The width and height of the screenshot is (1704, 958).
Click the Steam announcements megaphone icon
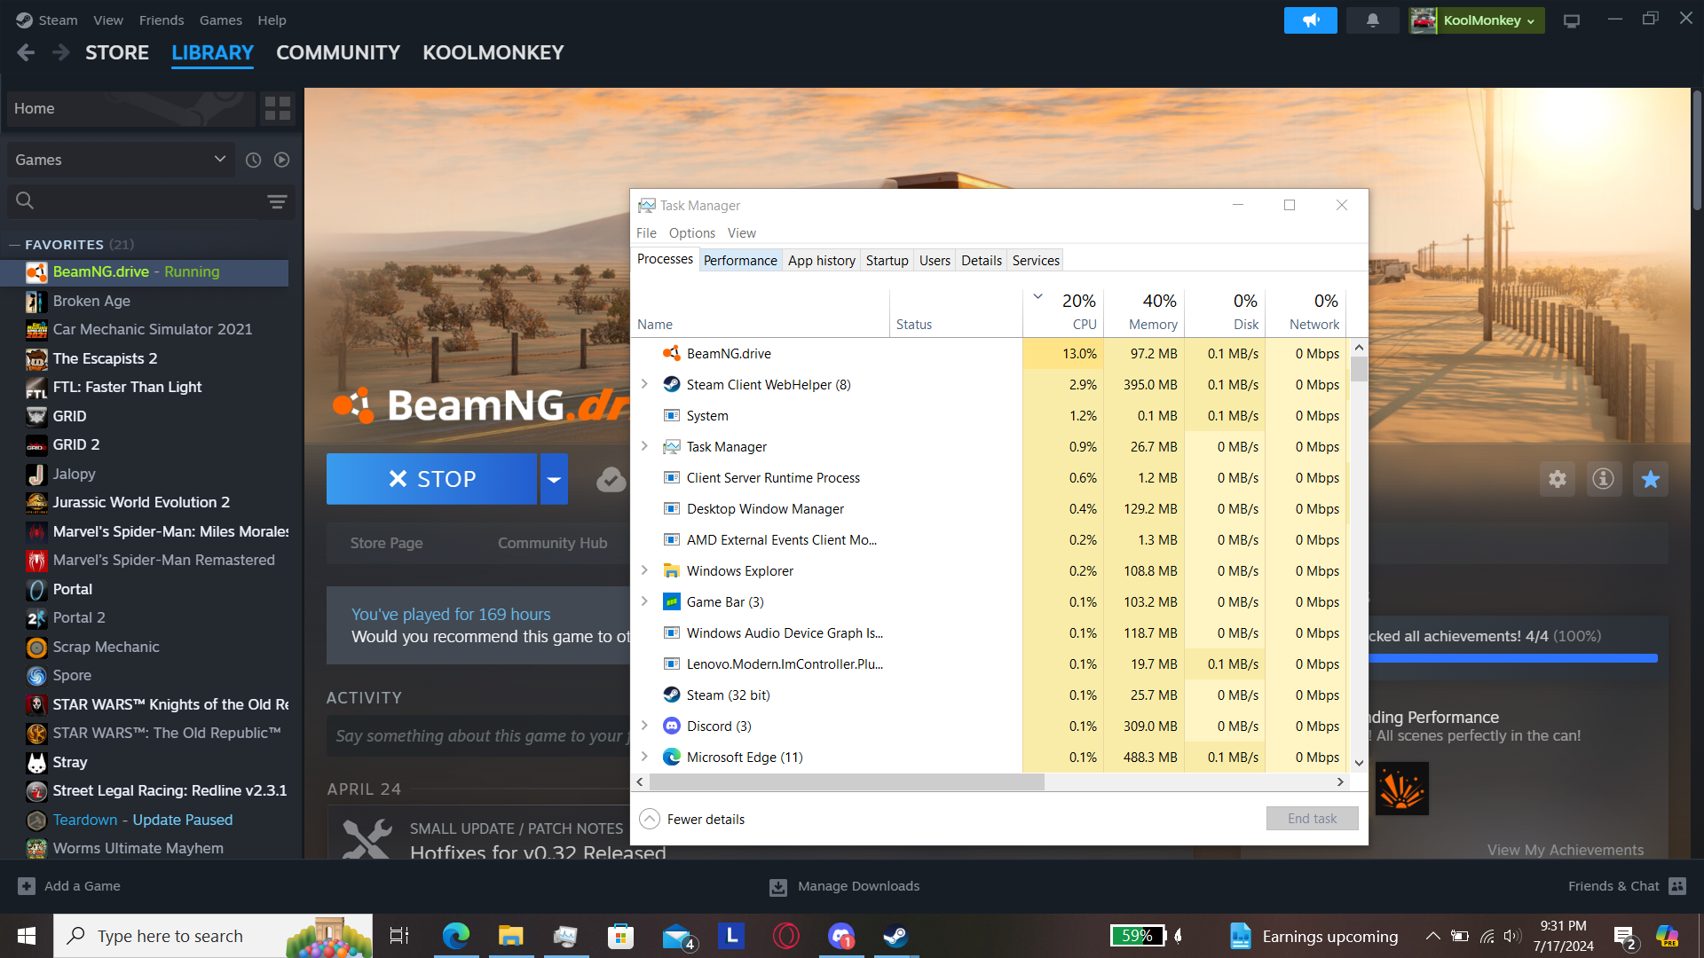point(1310,20)
